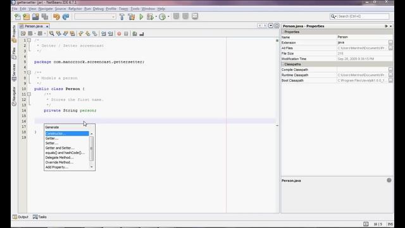Viewport: 405px width, 228px height.
Task: Click the Previous Bookmark editor icon
Action: (81, 34)
